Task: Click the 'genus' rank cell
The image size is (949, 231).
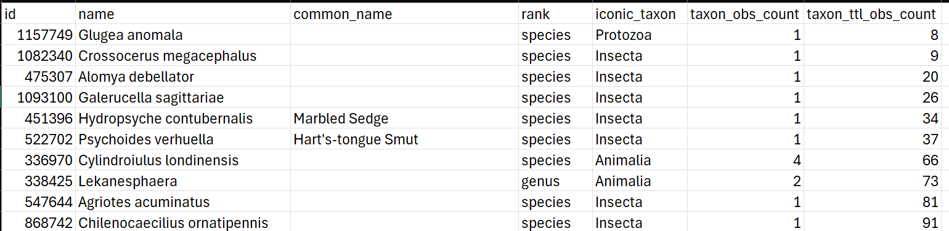Action: pyautogui.click(x=556, y=181)
